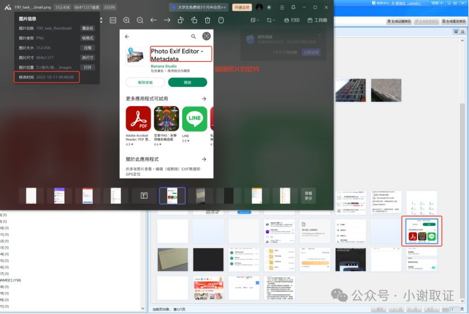Click the 生成证据报告 button
The image size is (469, 314).
pos(399,21)
